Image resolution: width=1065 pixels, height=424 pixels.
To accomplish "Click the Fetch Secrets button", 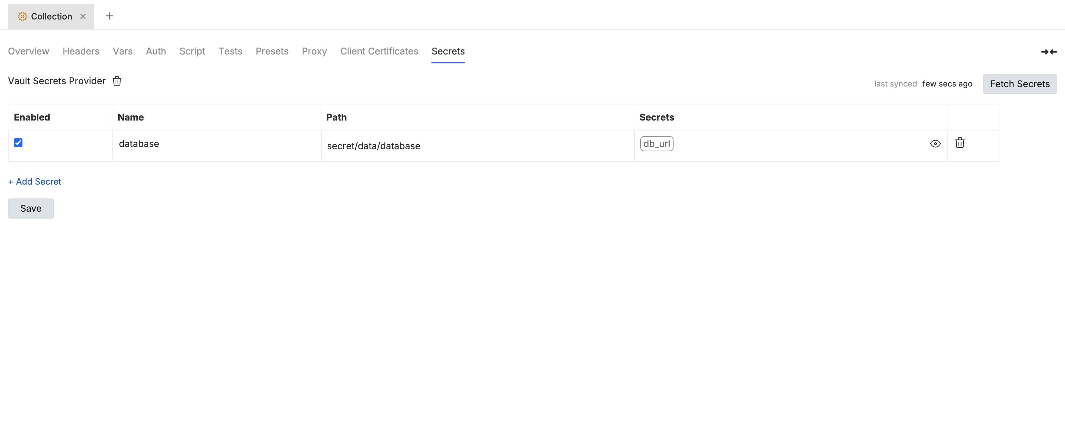I will (x=1020, y=84).
